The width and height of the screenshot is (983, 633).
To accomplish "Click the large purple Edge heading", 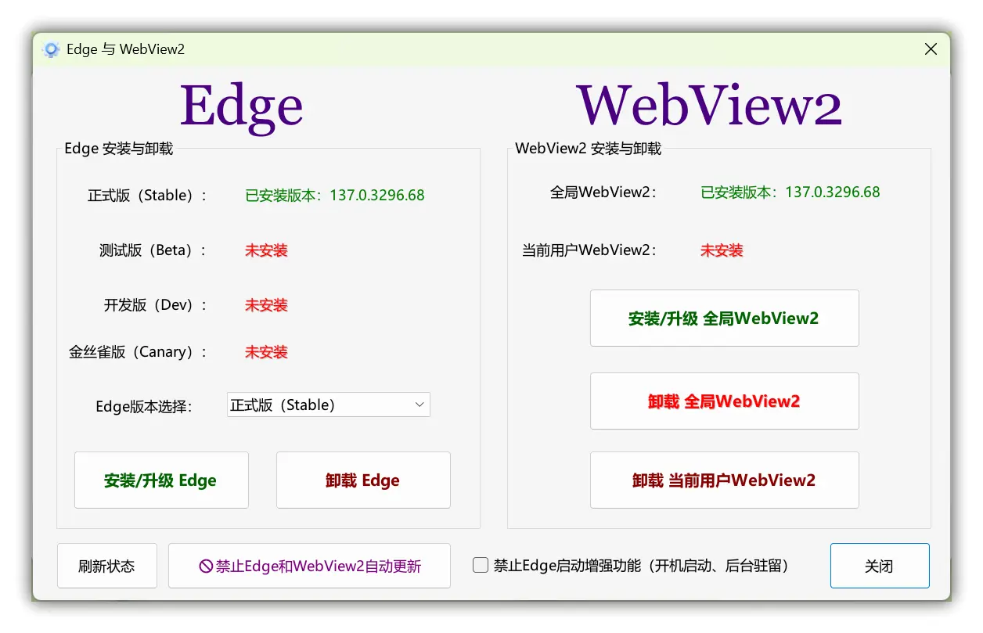I will click(x=242, y=106).
